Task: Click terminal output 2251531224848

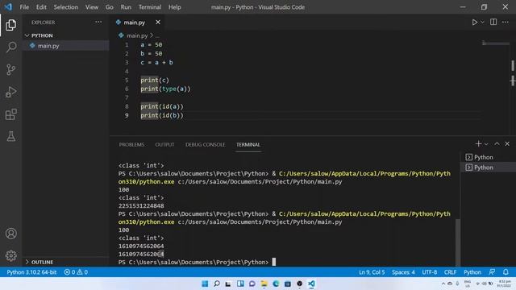Action: tap(141, 206)
